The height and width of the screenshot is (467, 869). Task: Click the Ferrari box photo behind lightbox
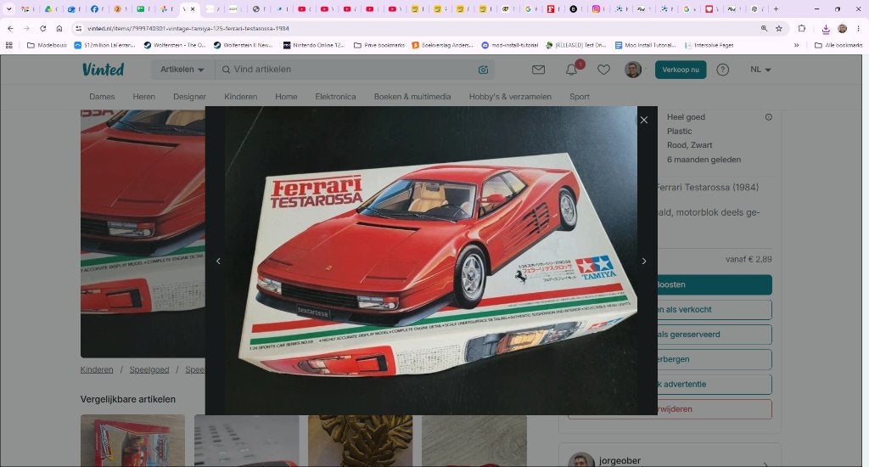pos(143,233)
